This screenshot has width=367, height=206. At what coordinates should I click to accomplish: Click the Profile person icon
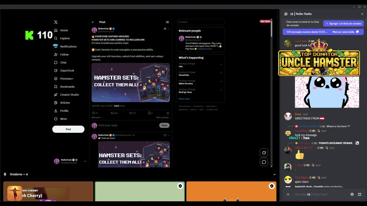[56, 111]
